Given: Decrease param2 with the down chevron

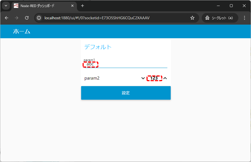Looking at the screenshot, I should point(143,78).
